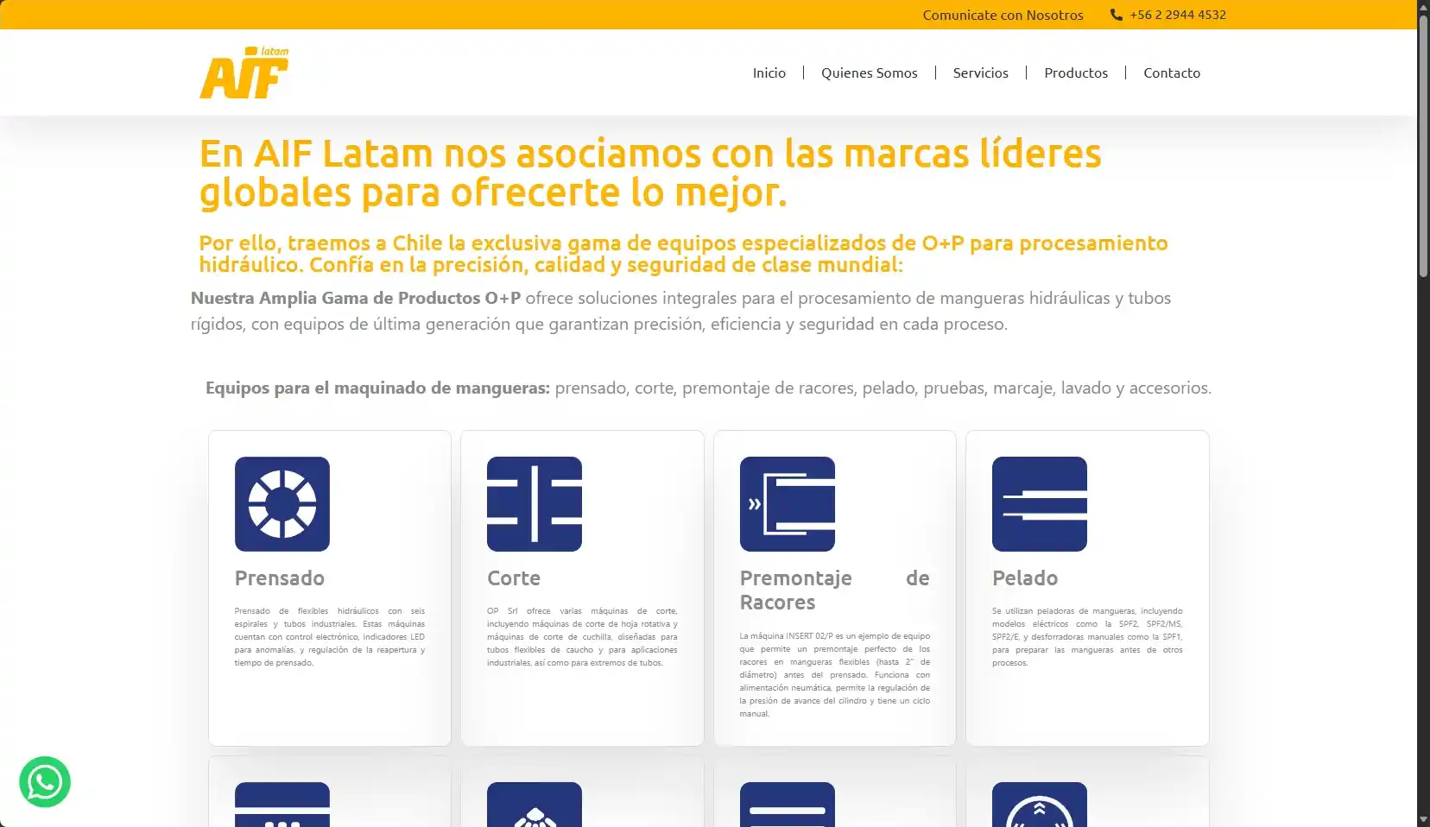Click the Prensado description paragraph

pyautogui.click(x=330, y=637)
